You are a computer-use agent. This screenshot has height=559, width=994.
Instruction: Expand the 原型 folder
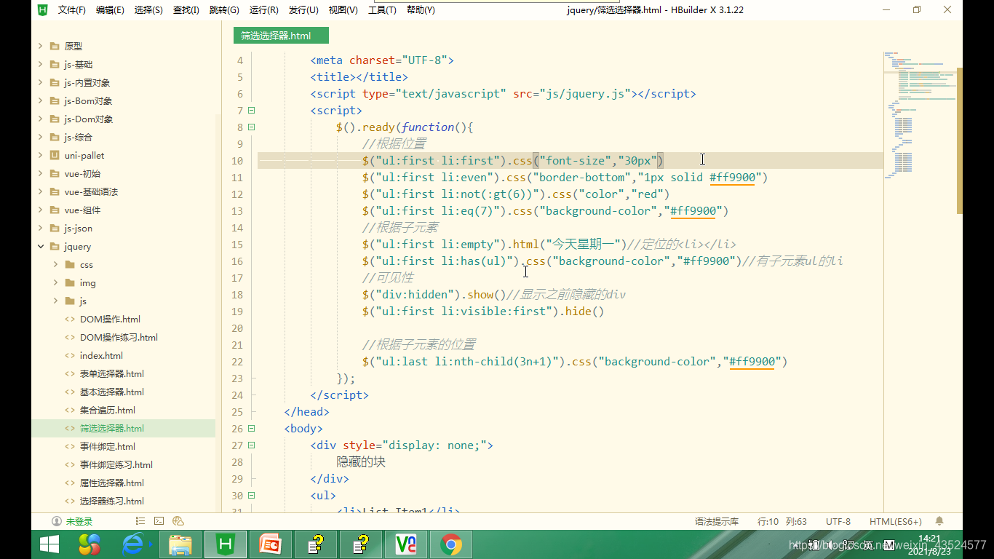point(41,46)
